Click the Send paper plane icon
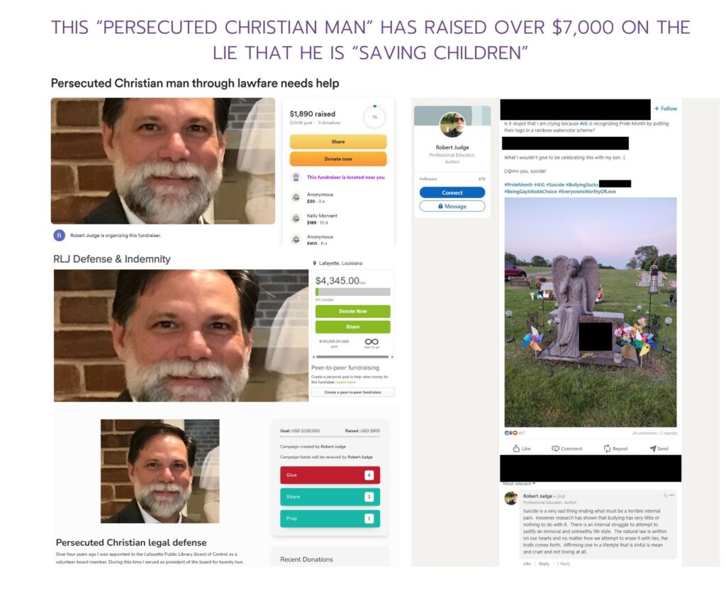The width and height of the screenshot is (726, 609). pyautogui.click(x=653, y=448)
